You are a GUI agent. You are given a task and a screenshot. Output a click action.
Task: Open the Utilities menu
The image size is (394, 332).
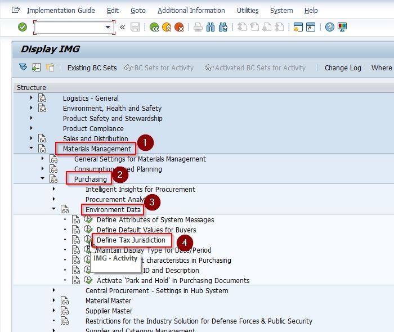pos(248,11)
